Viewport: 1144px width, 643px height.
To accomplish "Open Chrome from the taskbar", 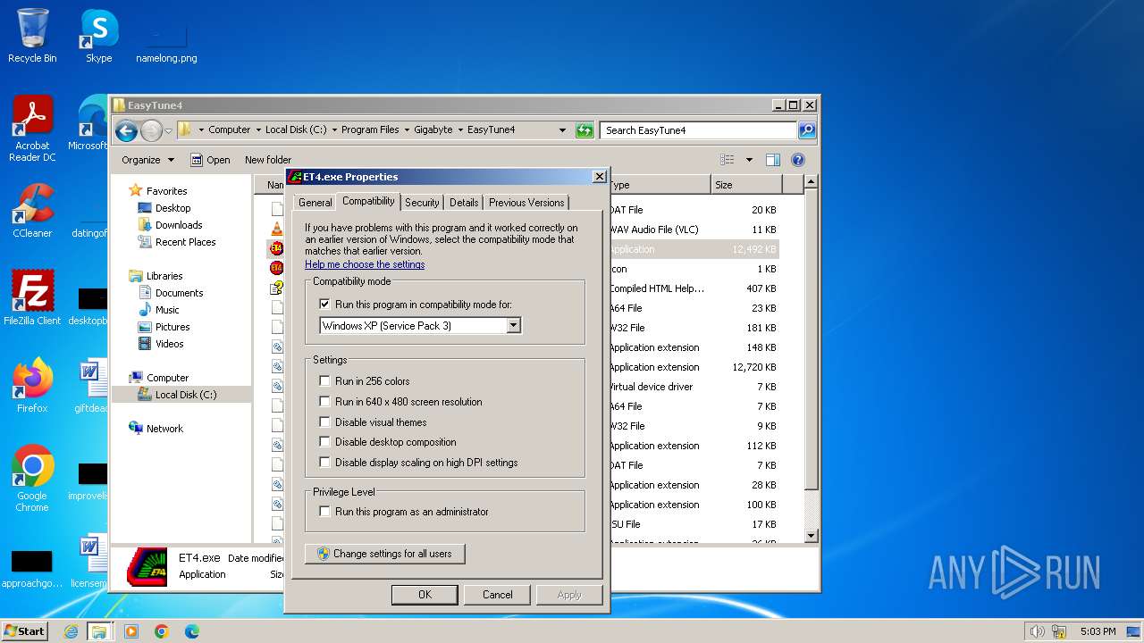I will [162, 631].
